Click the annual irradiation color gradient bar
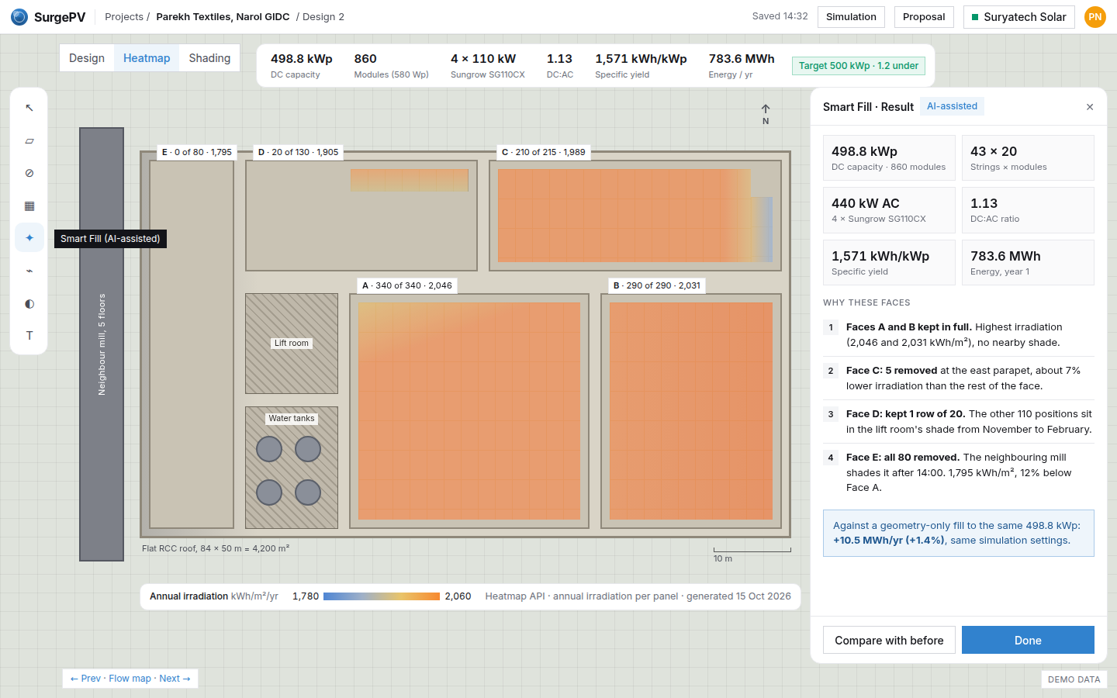This screenshot has width=1117, height=698. pyautogui.click(x=382, y=596)
